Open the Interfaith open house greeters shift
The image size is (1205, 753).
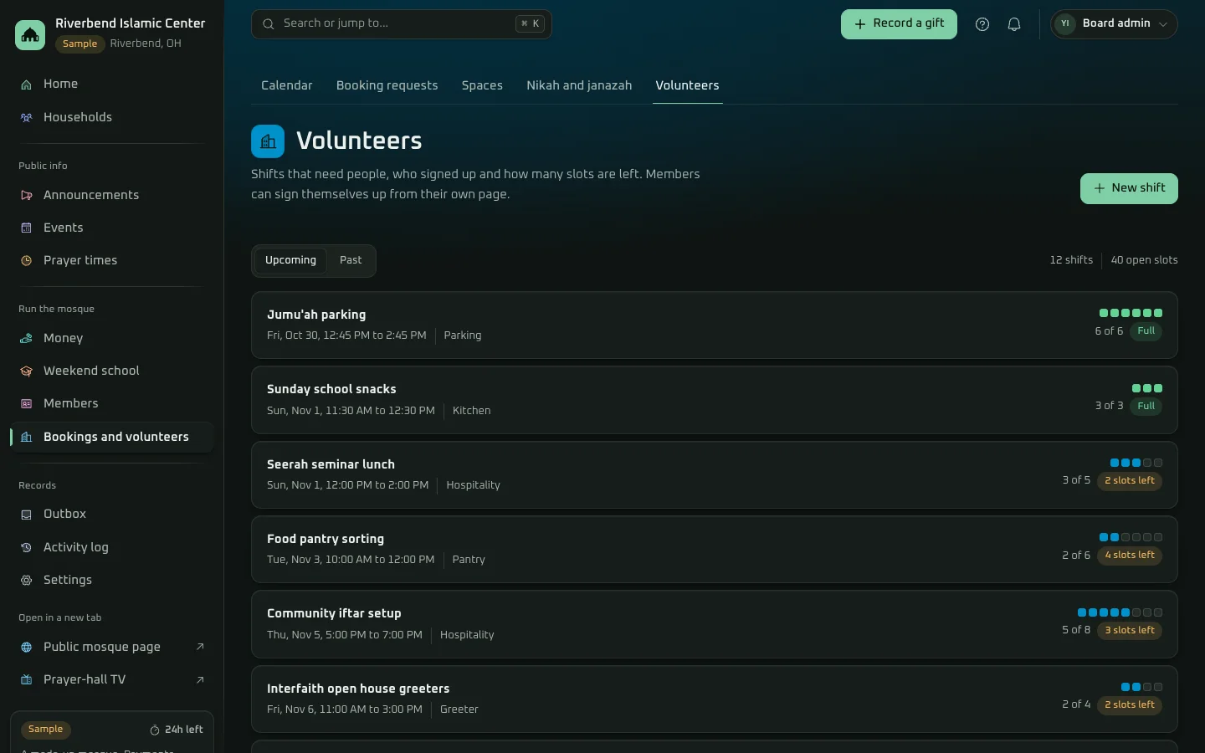tap(715, 699)
